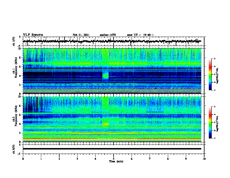Click the "5" voltage tick of the ch.3(V) panel
Viewport: 230px width, 178px height.
click(20, 145)
